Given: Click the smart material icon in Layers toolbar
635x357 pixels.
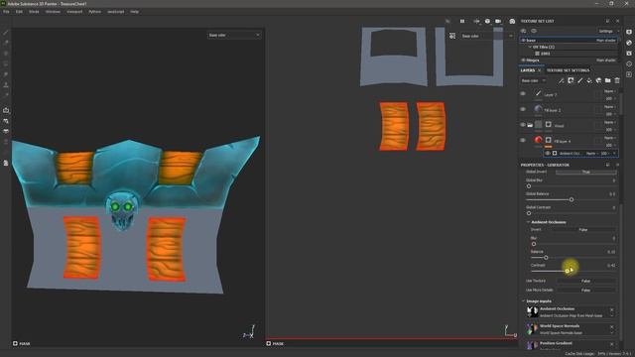Looking at the screenshot, I should [598, 81].
